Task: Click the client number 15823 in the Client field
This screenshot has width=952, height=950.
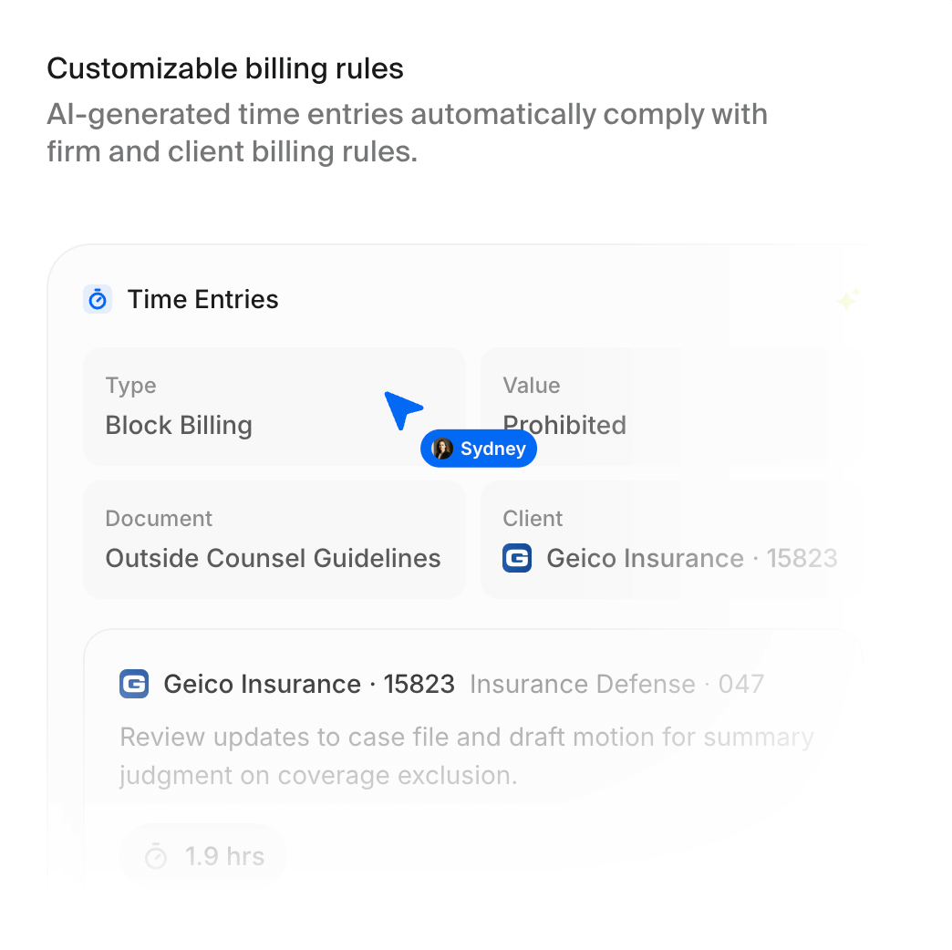Action: [802, 558]
